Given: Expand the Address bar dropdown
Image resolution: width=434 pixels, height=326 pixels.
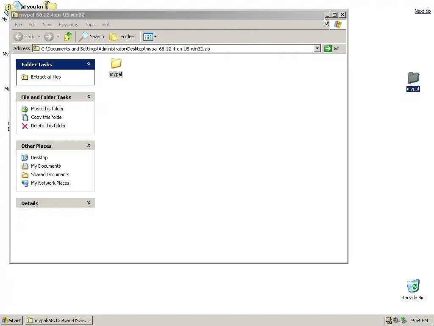Looking at the screenshot, I should (x=317, y=48).
